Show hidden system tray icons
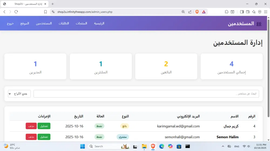The image size is (270, 151). click(x=223, y=146)
